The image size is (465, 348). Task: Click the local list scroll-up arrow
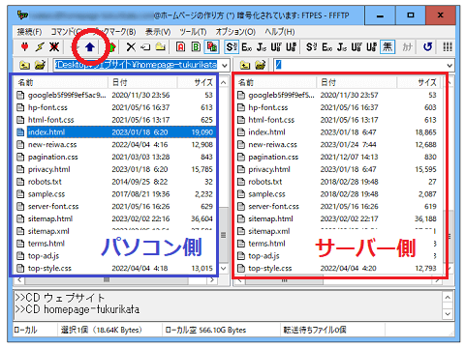pos(224,82)
